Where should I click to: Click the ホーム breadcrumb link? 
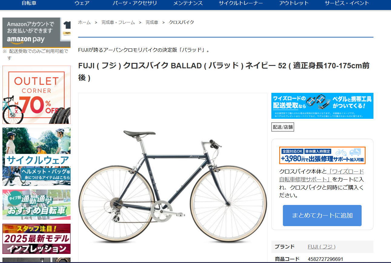pos(84,22)
